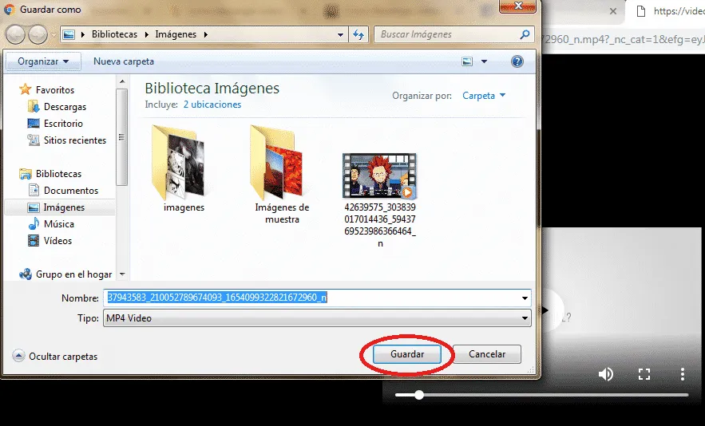Change view with the view icon
Viewport: 705px width, 426px height.
tap(467, 61)
